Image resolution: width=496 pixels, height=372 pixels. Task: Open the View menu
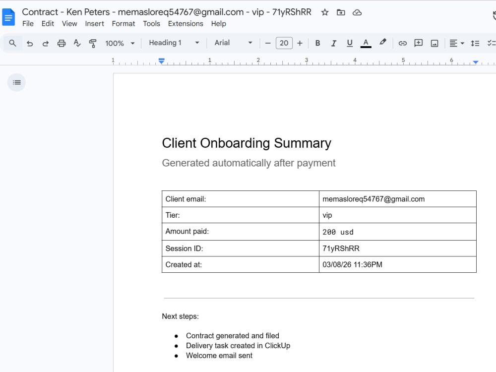pos(69,24)
